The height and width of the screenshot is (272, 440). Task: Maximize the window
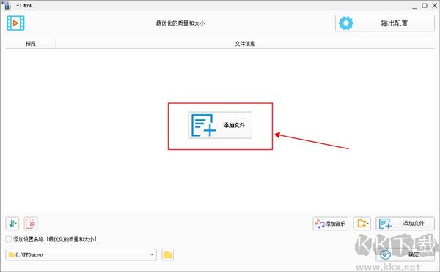tap(425, 6)
